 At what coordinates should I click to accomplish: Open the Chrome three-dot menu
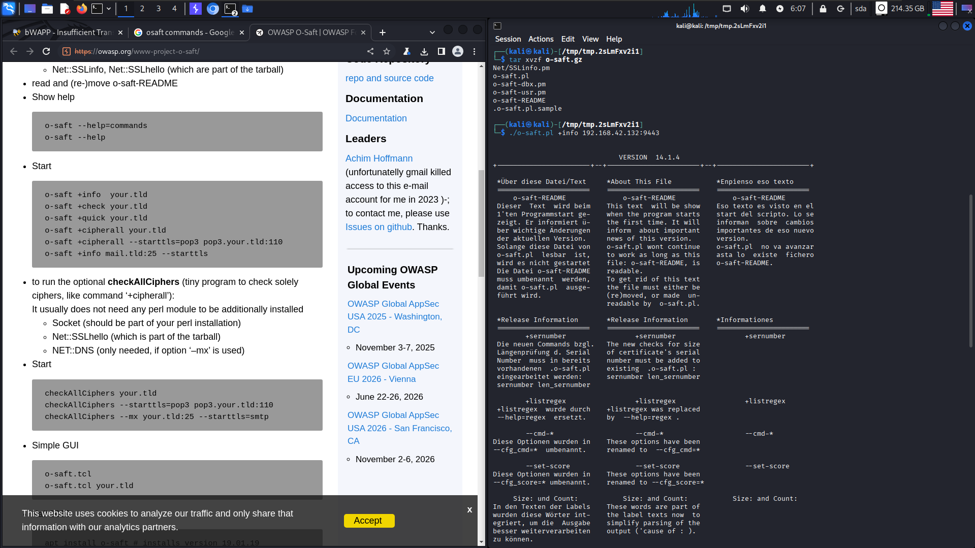[474, 51]
